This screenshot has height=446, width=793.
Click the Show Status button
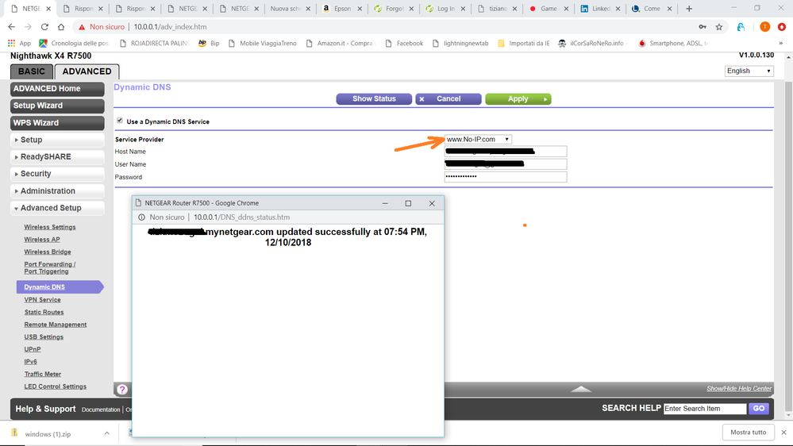(x=374, y=98)
